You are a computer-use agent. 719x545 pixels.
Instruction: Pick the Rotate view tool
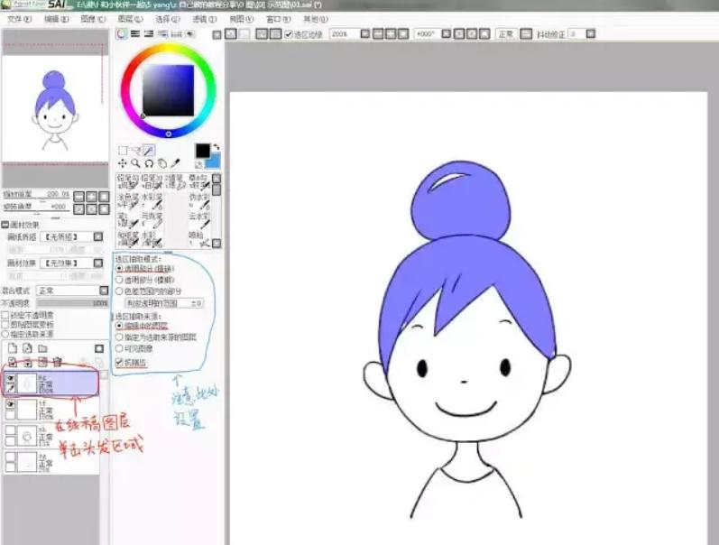pos(149,163)
